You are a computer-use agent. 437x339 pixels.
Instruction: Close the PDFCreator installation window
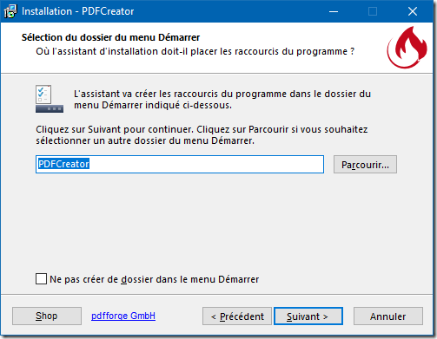tap(413, 11)
